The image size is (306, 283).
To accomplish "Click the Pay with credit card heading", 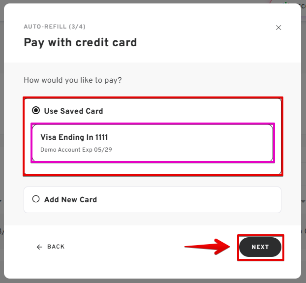I will click(80, 42).
